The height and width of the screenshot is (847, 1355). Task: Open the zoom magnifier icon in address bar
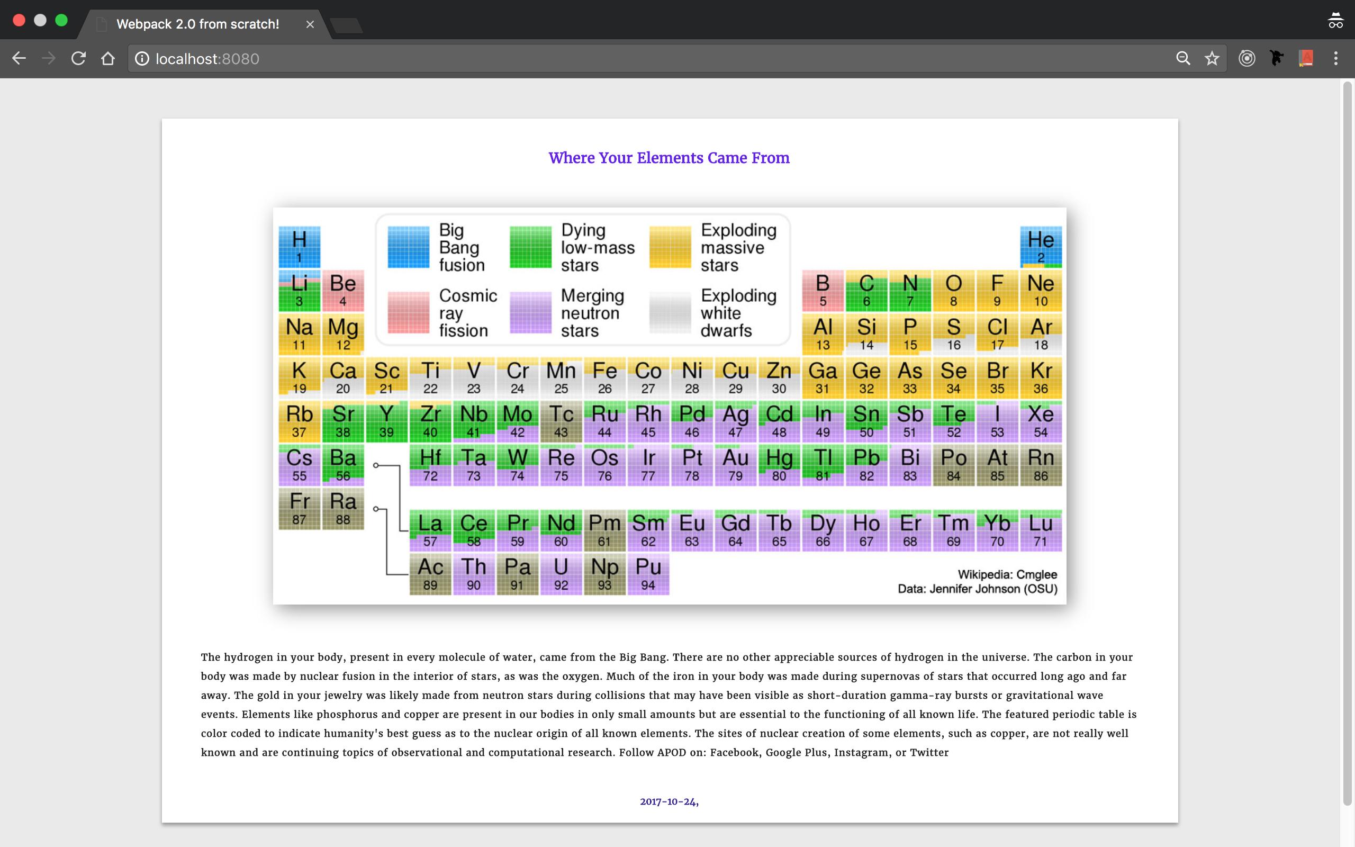click(1182, 58)
